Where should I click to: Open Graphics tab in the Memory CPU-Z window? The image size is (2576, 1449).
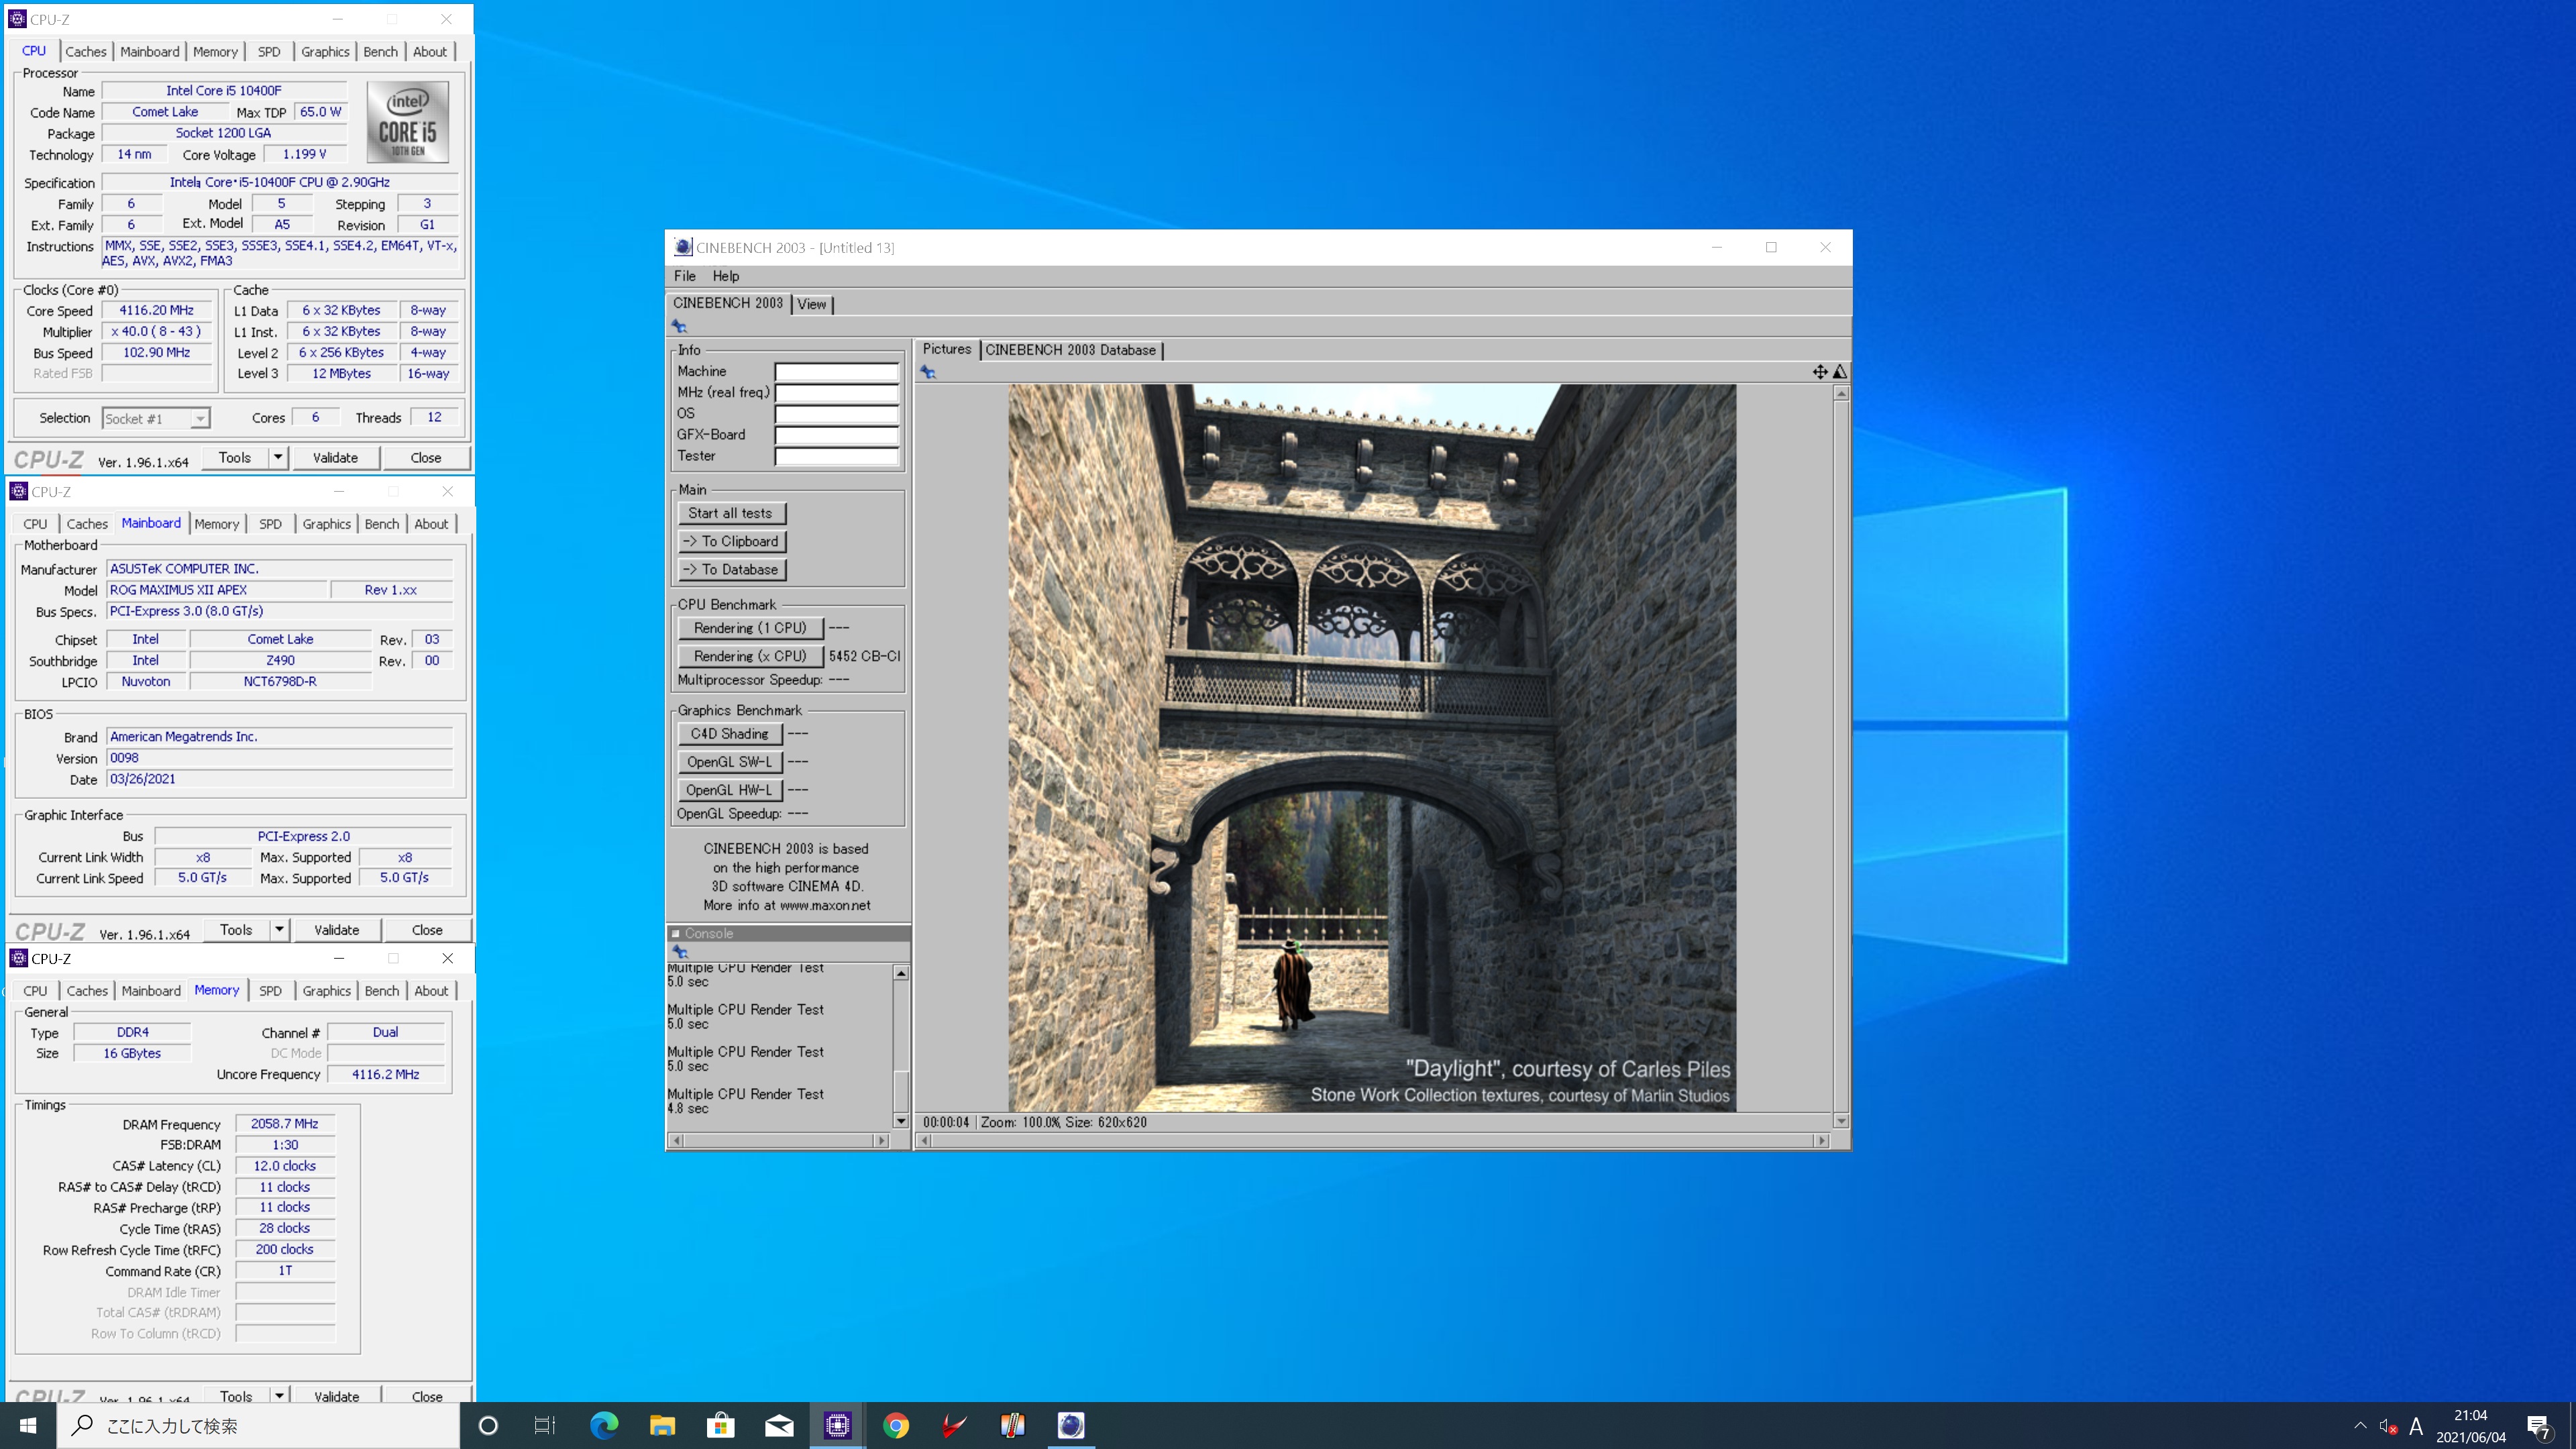click(327, 991)
